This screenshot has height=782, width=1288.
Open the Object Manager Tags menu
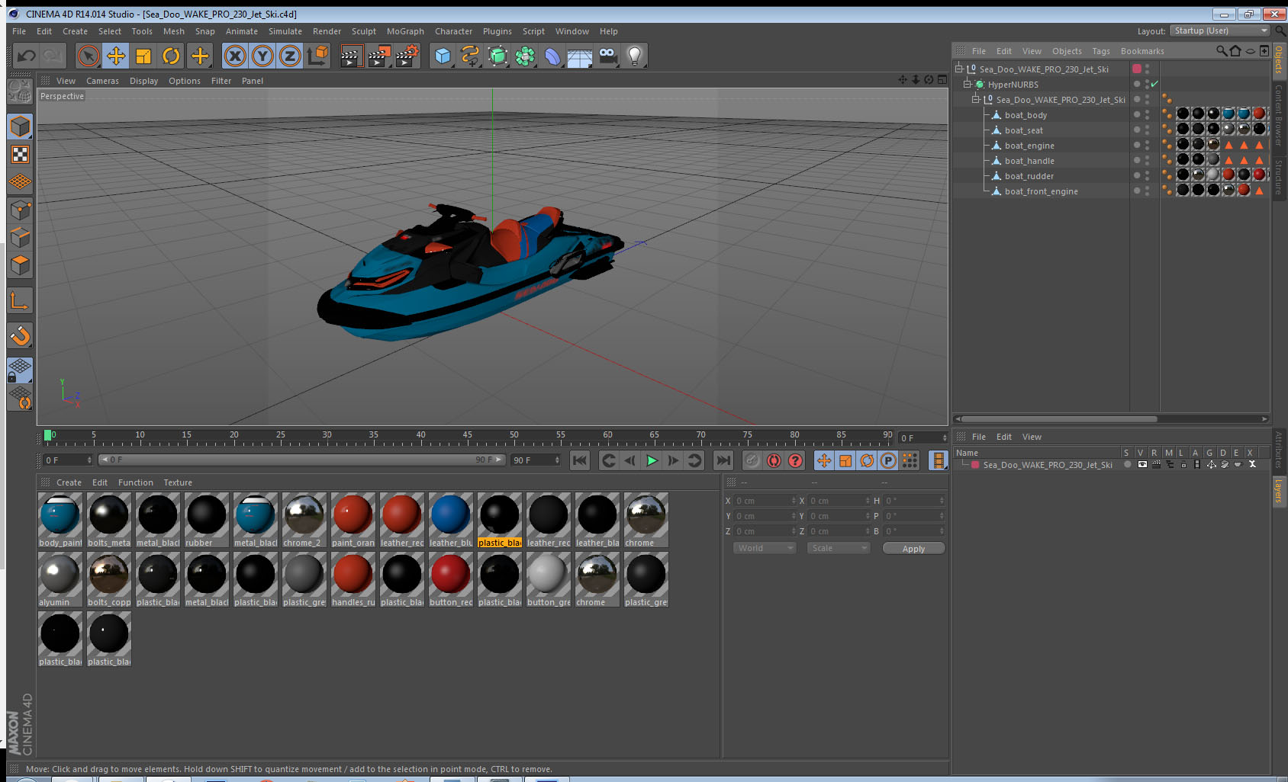click(x=1100, y=51)
